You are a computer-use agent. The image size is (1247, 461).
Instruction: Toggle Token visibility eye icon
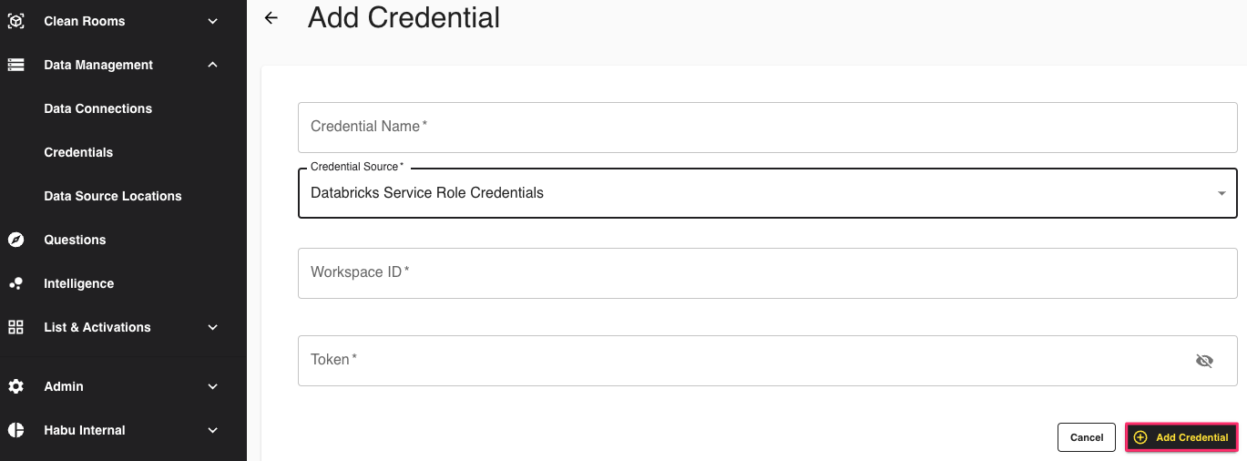[x=1204, y=361]
